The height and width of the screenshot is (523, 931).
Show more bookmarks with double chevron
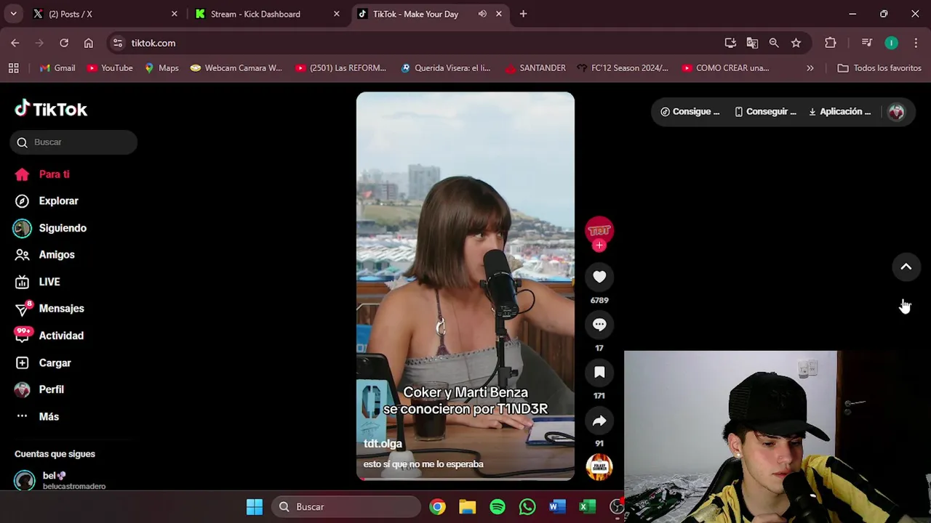(x=810, y=68)
